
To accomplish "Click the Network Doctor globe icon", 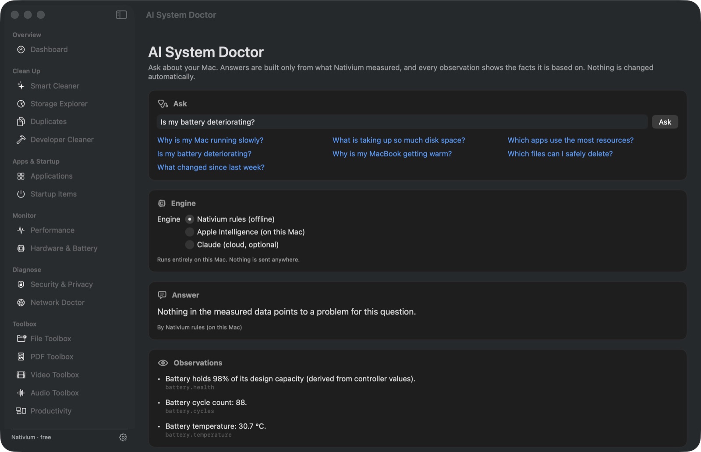I will pos(21,303).
